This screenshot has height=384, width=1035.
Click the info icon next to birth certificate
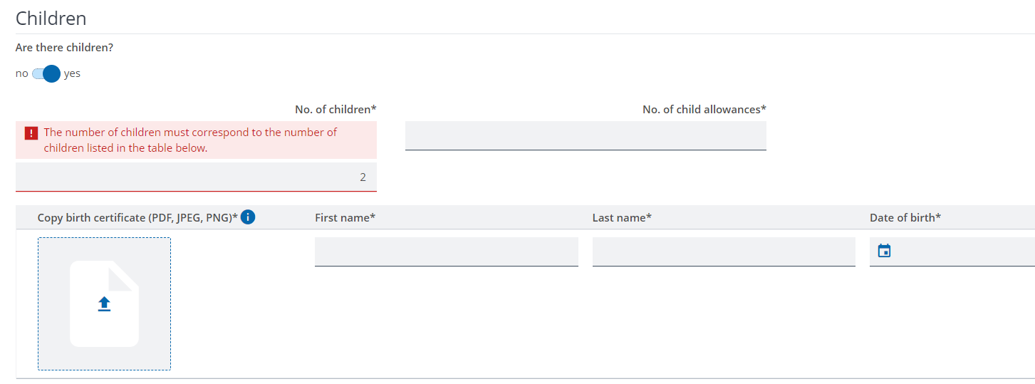coord(248,217)
